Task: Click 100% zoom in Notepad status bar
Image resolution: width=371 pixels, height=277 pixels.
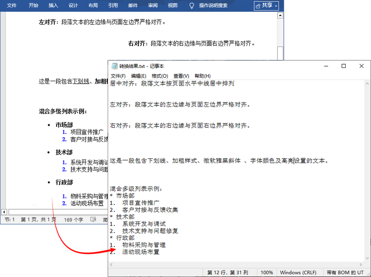Action: click(267, 272)
